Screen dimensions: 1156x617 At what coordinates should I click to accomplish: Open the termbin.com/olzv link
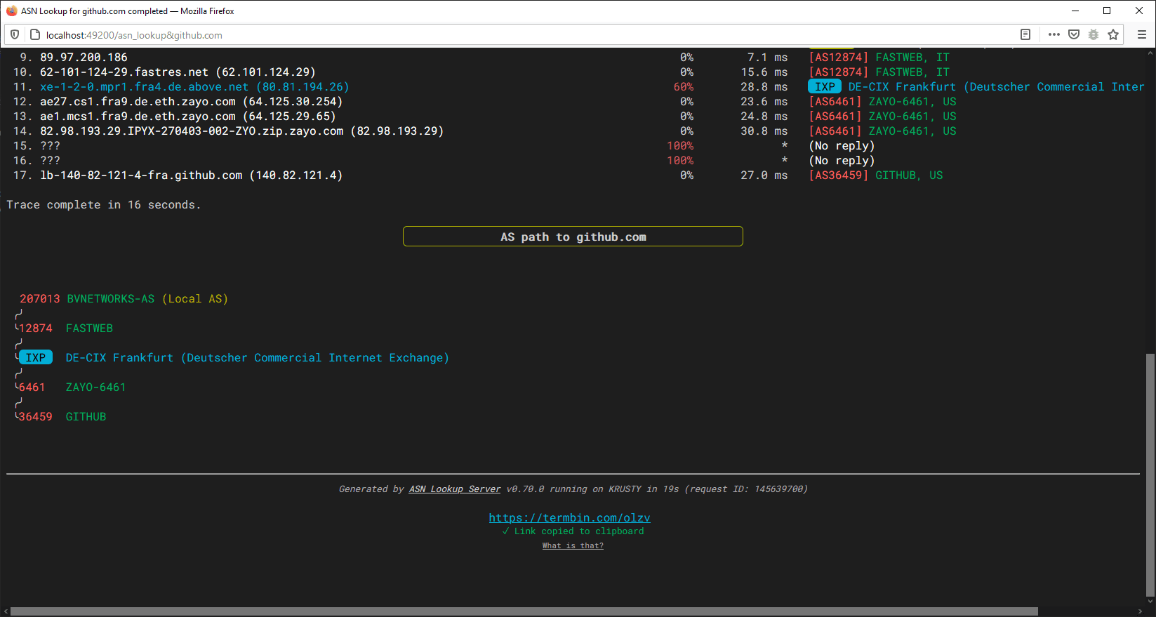(569, 517)
